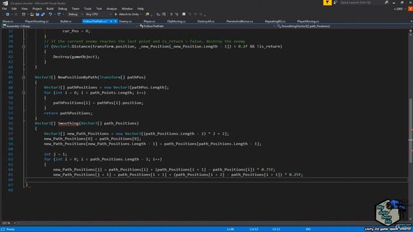
Task: Open the Assembly-CSharp project navigation dropdown
Action: tap(70, 26)
